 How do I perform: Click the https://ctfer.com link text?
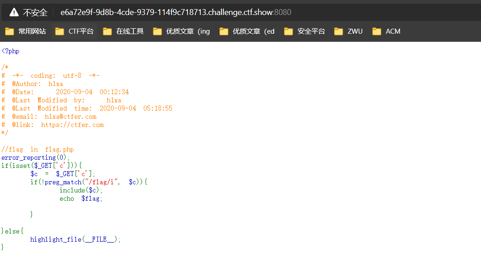pos(72,125)
